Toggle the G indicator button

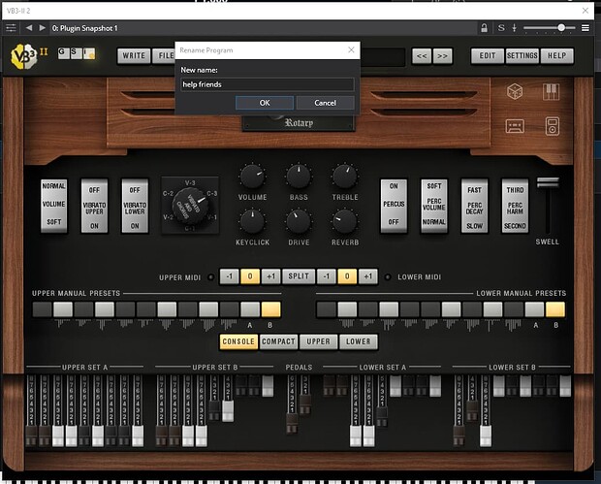[64, 53]
